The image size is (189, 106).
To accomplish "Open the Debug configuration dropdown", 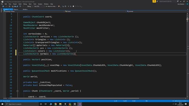I will 30,6.
